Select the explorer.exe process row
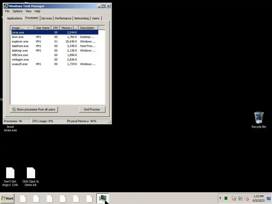The height and width of the screenshot is (204, 272). (x=55, y=41)
